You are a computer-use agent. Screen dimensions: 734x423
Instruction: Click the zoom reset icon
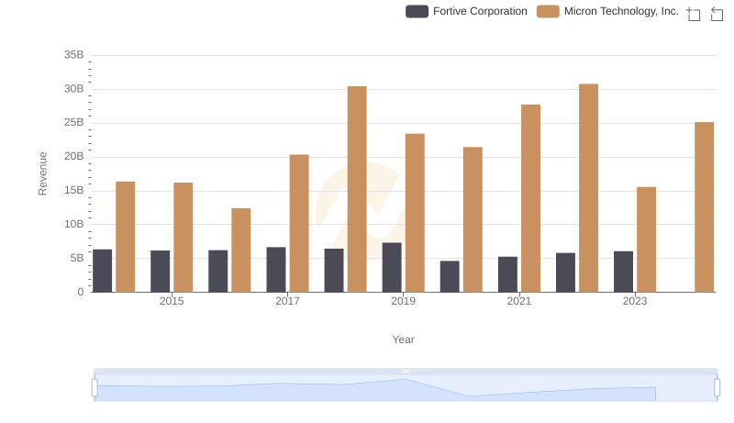[717, 14]
